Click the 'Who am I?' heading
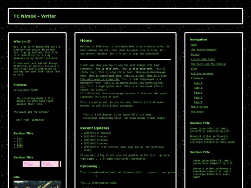Image resolution: width=251 pixels, height=188 pixels. tap(22, 42)
